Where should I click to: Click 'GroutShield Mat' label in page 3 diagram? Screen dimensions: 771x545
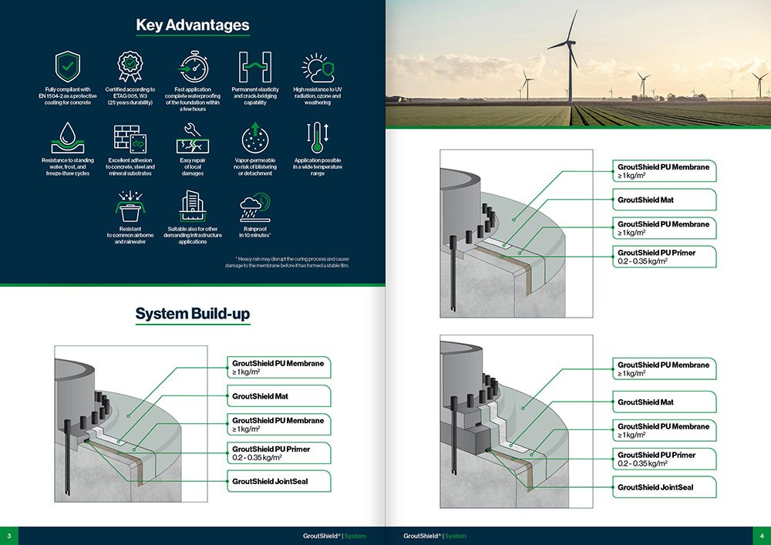[x=279, y=396]
